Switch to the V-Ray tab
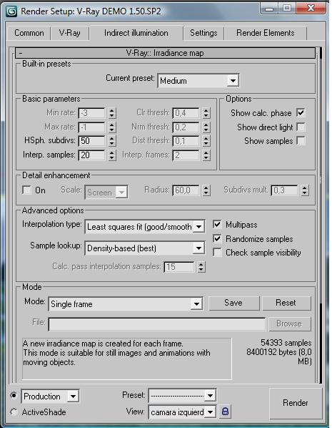332x428 pixels. (70, 33)
